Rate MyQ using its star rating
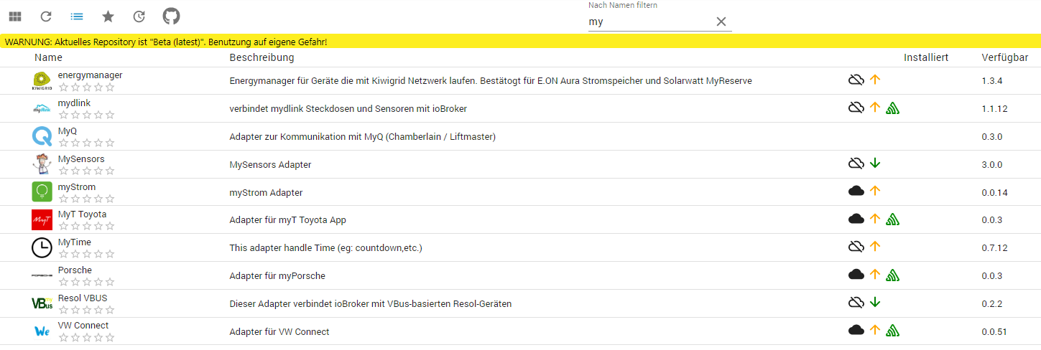 (x=86, y=143)
